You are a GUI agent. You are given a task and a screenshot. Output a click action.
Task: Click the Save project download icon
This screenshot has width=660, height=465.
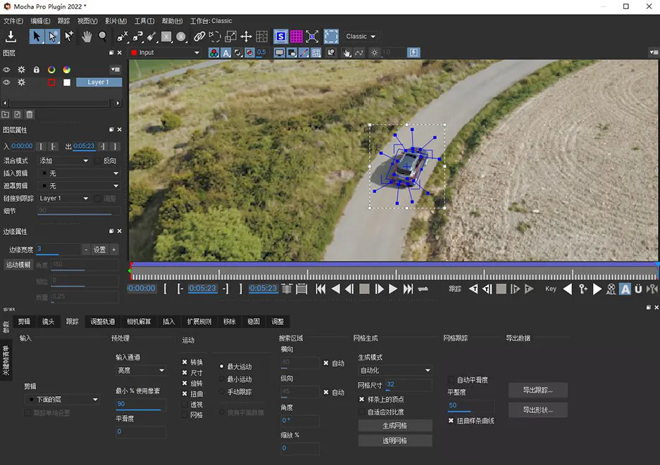[x=11, y=37]
